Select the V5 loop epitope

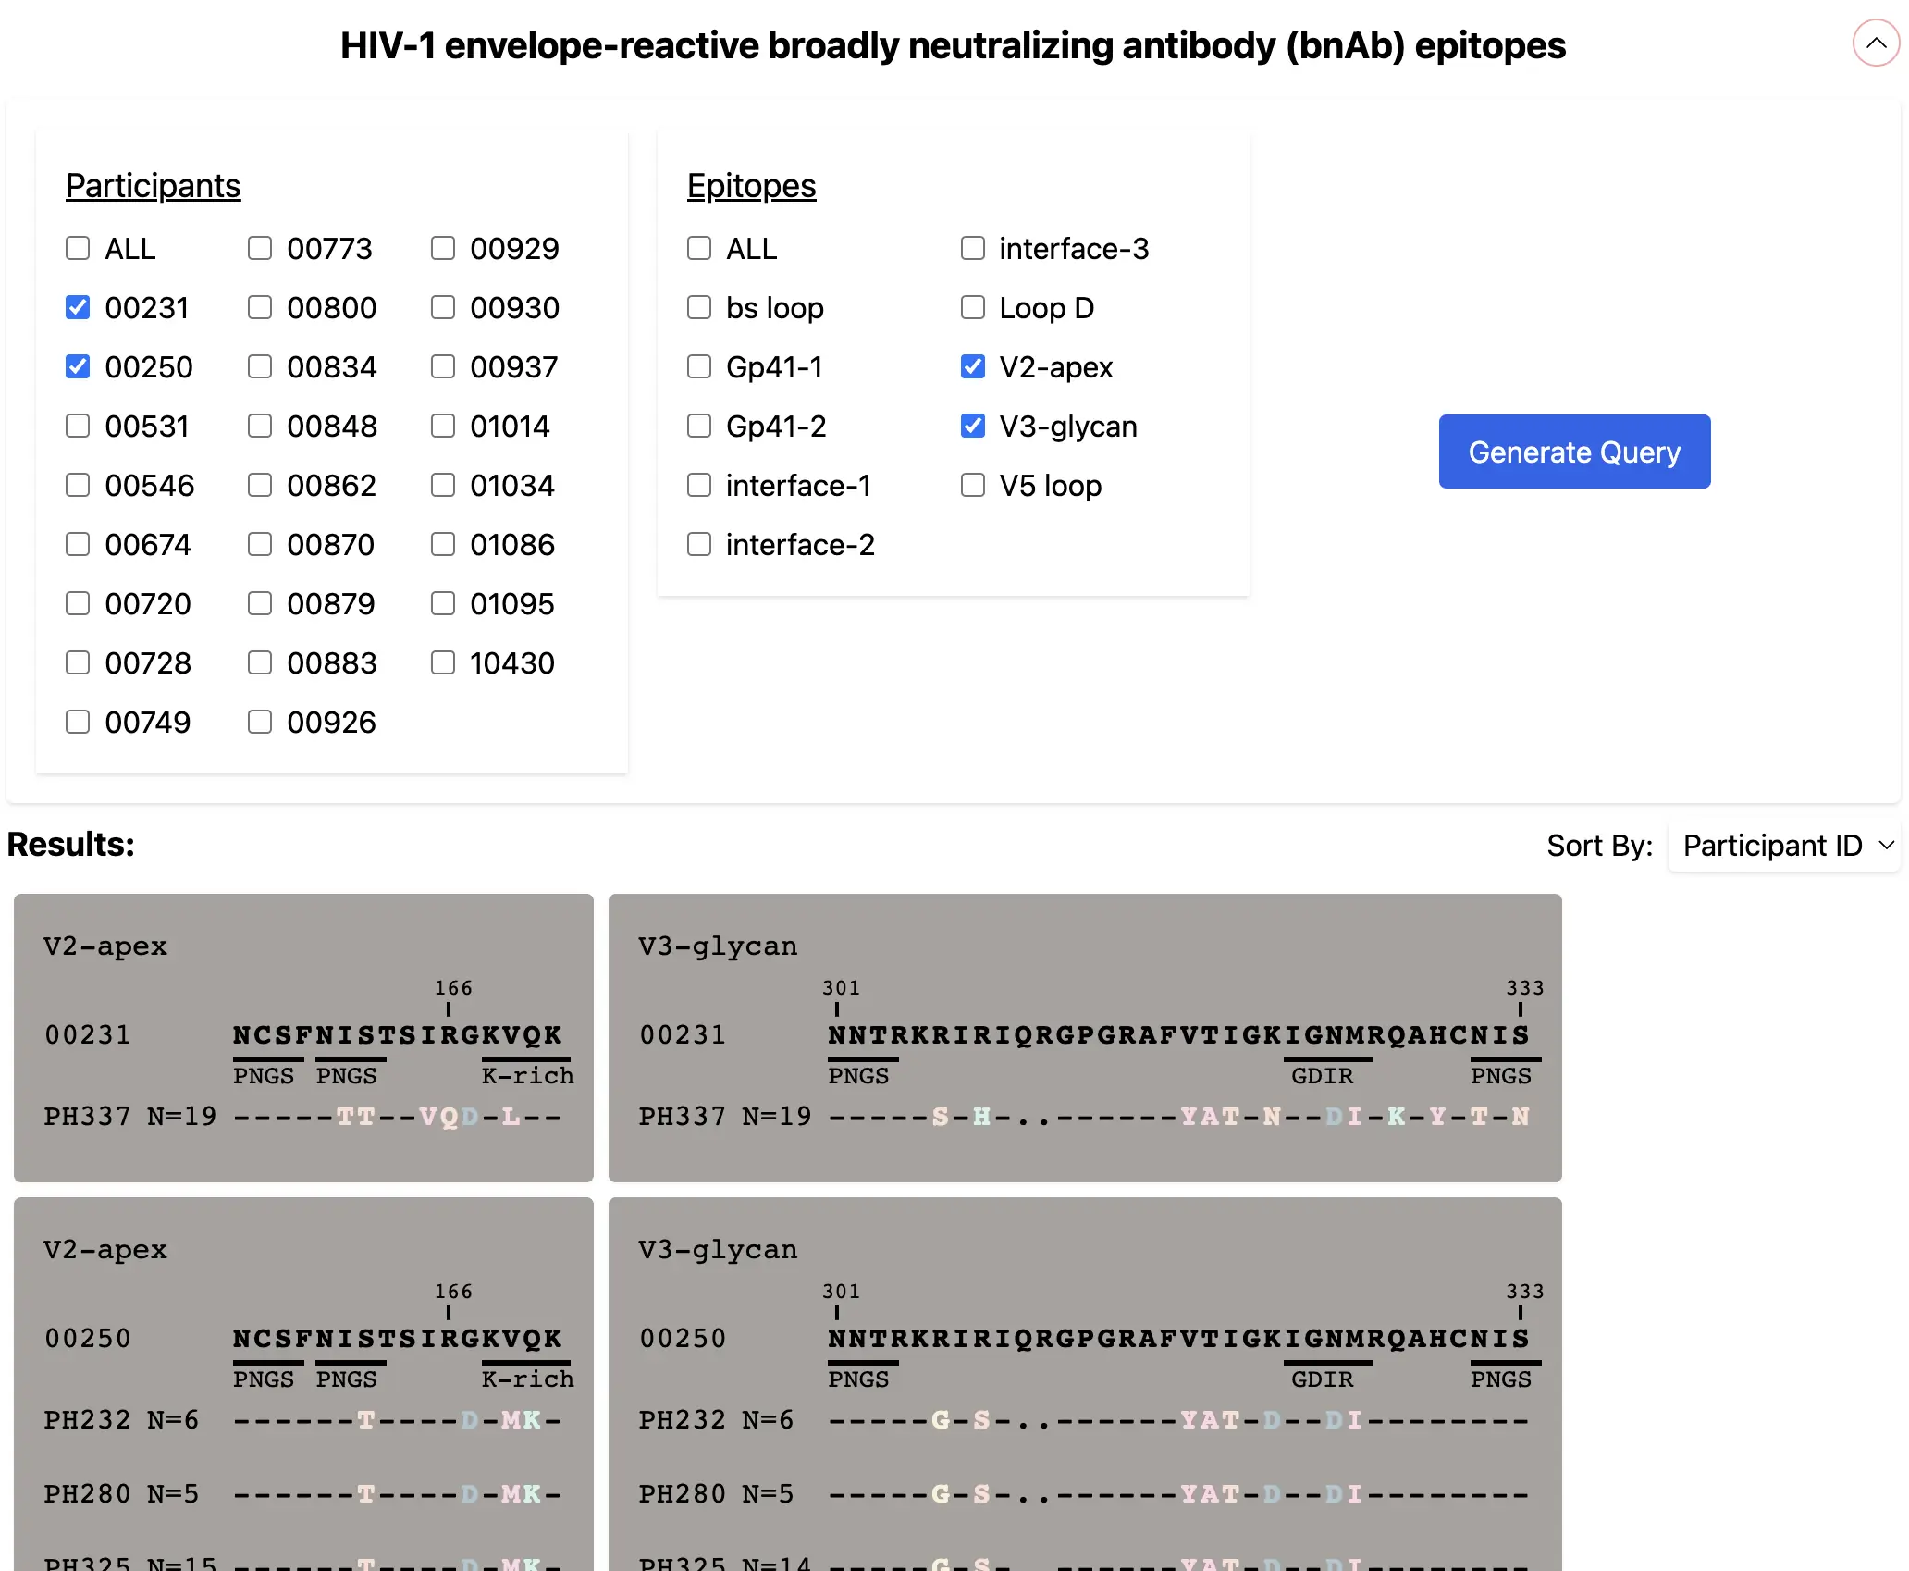tap(972, 485)
